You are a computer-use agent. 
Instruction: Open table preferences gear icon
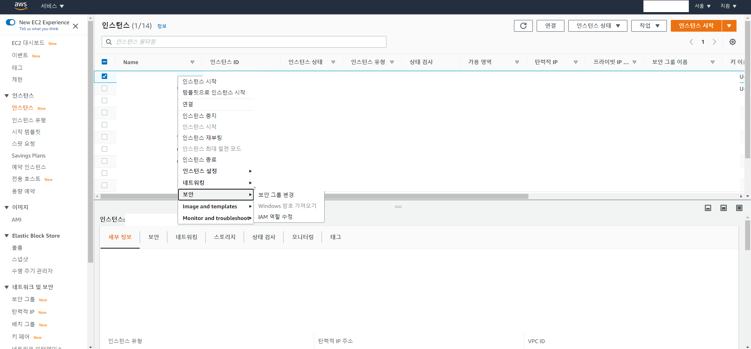point(733,42)
